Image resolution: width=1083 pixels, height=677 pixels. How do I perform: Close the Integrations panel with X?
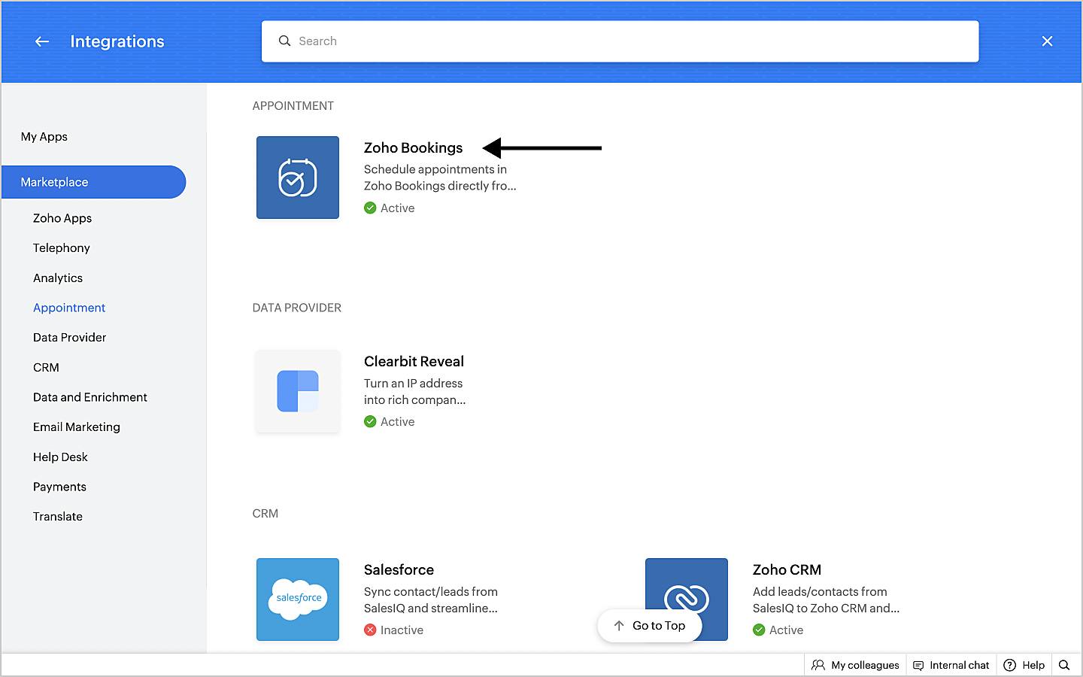point(1047,41)
